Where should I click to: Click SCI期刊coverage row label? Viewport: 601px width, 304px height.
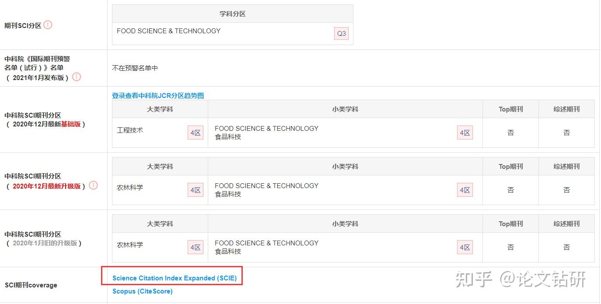tap(31, 285)
